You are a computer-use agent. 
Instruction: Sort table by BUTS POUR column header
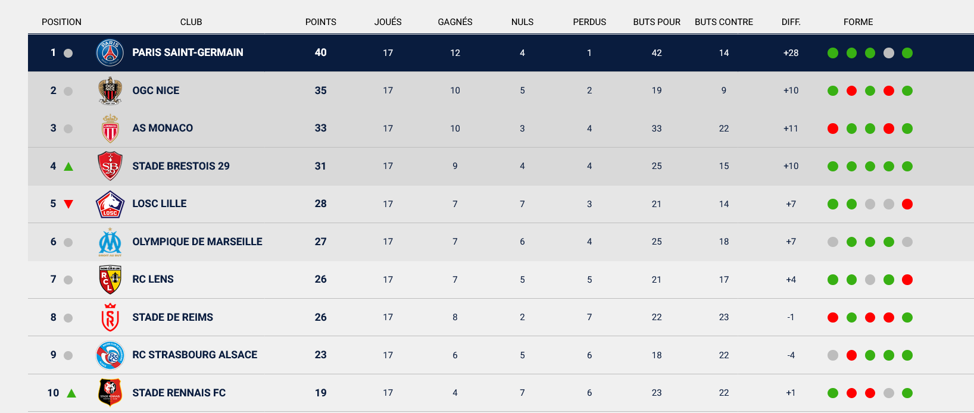tap(657, 22)
